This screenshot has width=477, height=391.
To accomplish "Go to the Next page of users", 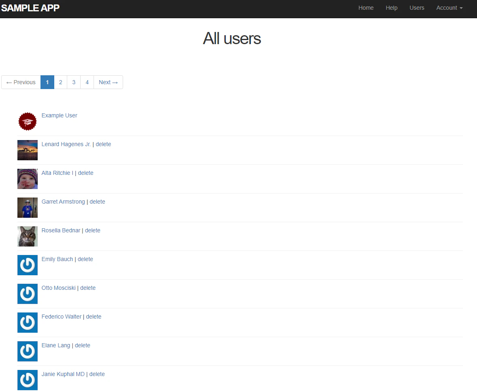I will pyautogui.click(x=108, y=83).
